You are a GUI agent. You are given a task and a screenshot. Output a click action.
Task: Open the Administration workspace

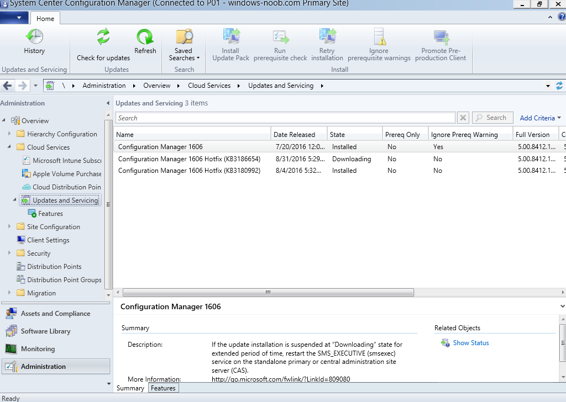pos(55,367)
